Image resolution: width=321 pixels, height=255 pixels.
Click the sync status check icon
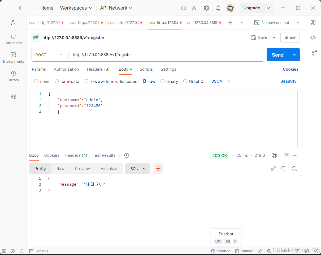12,251
